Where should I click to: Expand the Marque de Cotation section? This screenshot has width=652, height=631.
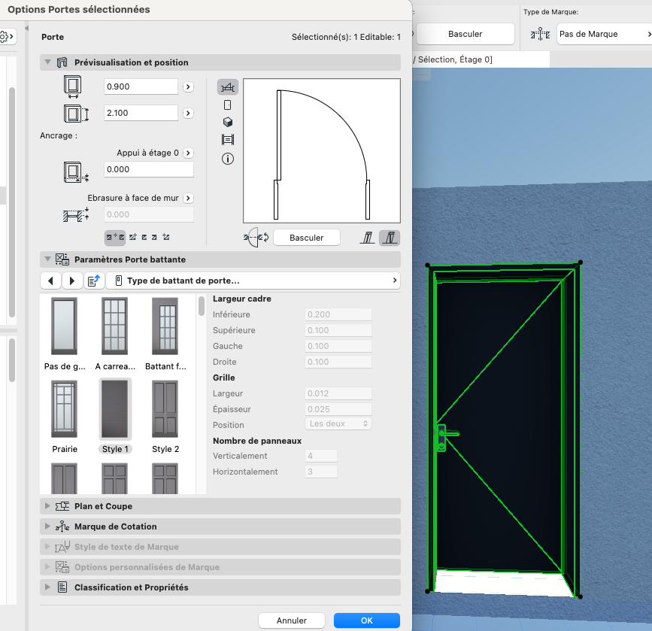47,526
